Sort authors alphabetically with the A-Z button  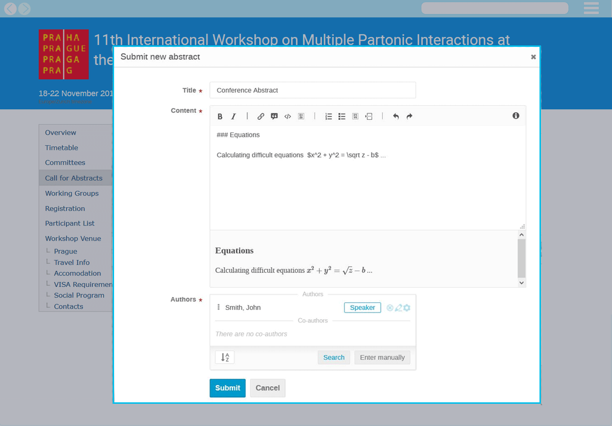click(225, 357)
